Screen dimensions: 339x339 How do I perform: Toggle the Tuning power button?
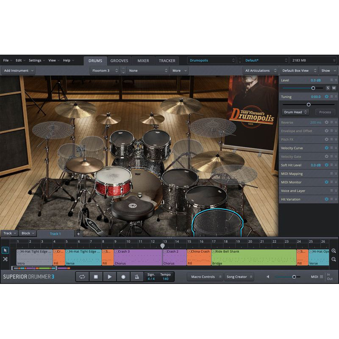326,97
